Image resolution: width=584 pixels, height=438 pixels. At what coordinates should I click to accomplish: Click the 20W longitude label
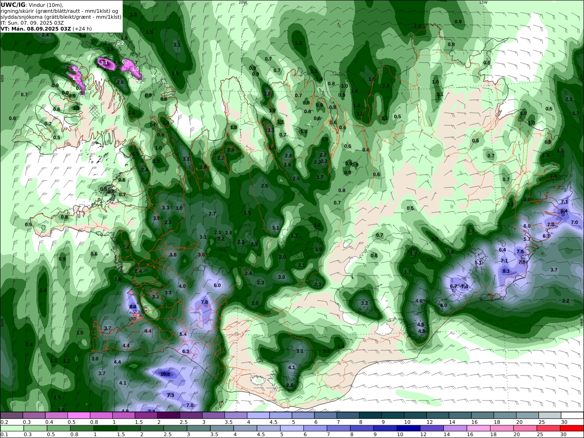pos(243,2)
